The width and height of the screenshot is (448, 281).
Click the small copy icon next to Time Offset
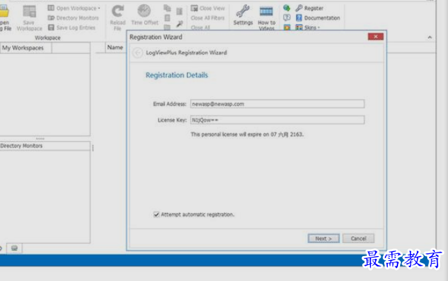click(x=167, y=8)
